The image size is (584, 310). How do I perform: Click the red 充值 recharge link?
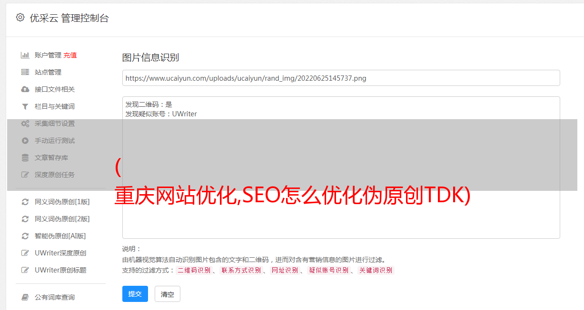coord(70,55)
